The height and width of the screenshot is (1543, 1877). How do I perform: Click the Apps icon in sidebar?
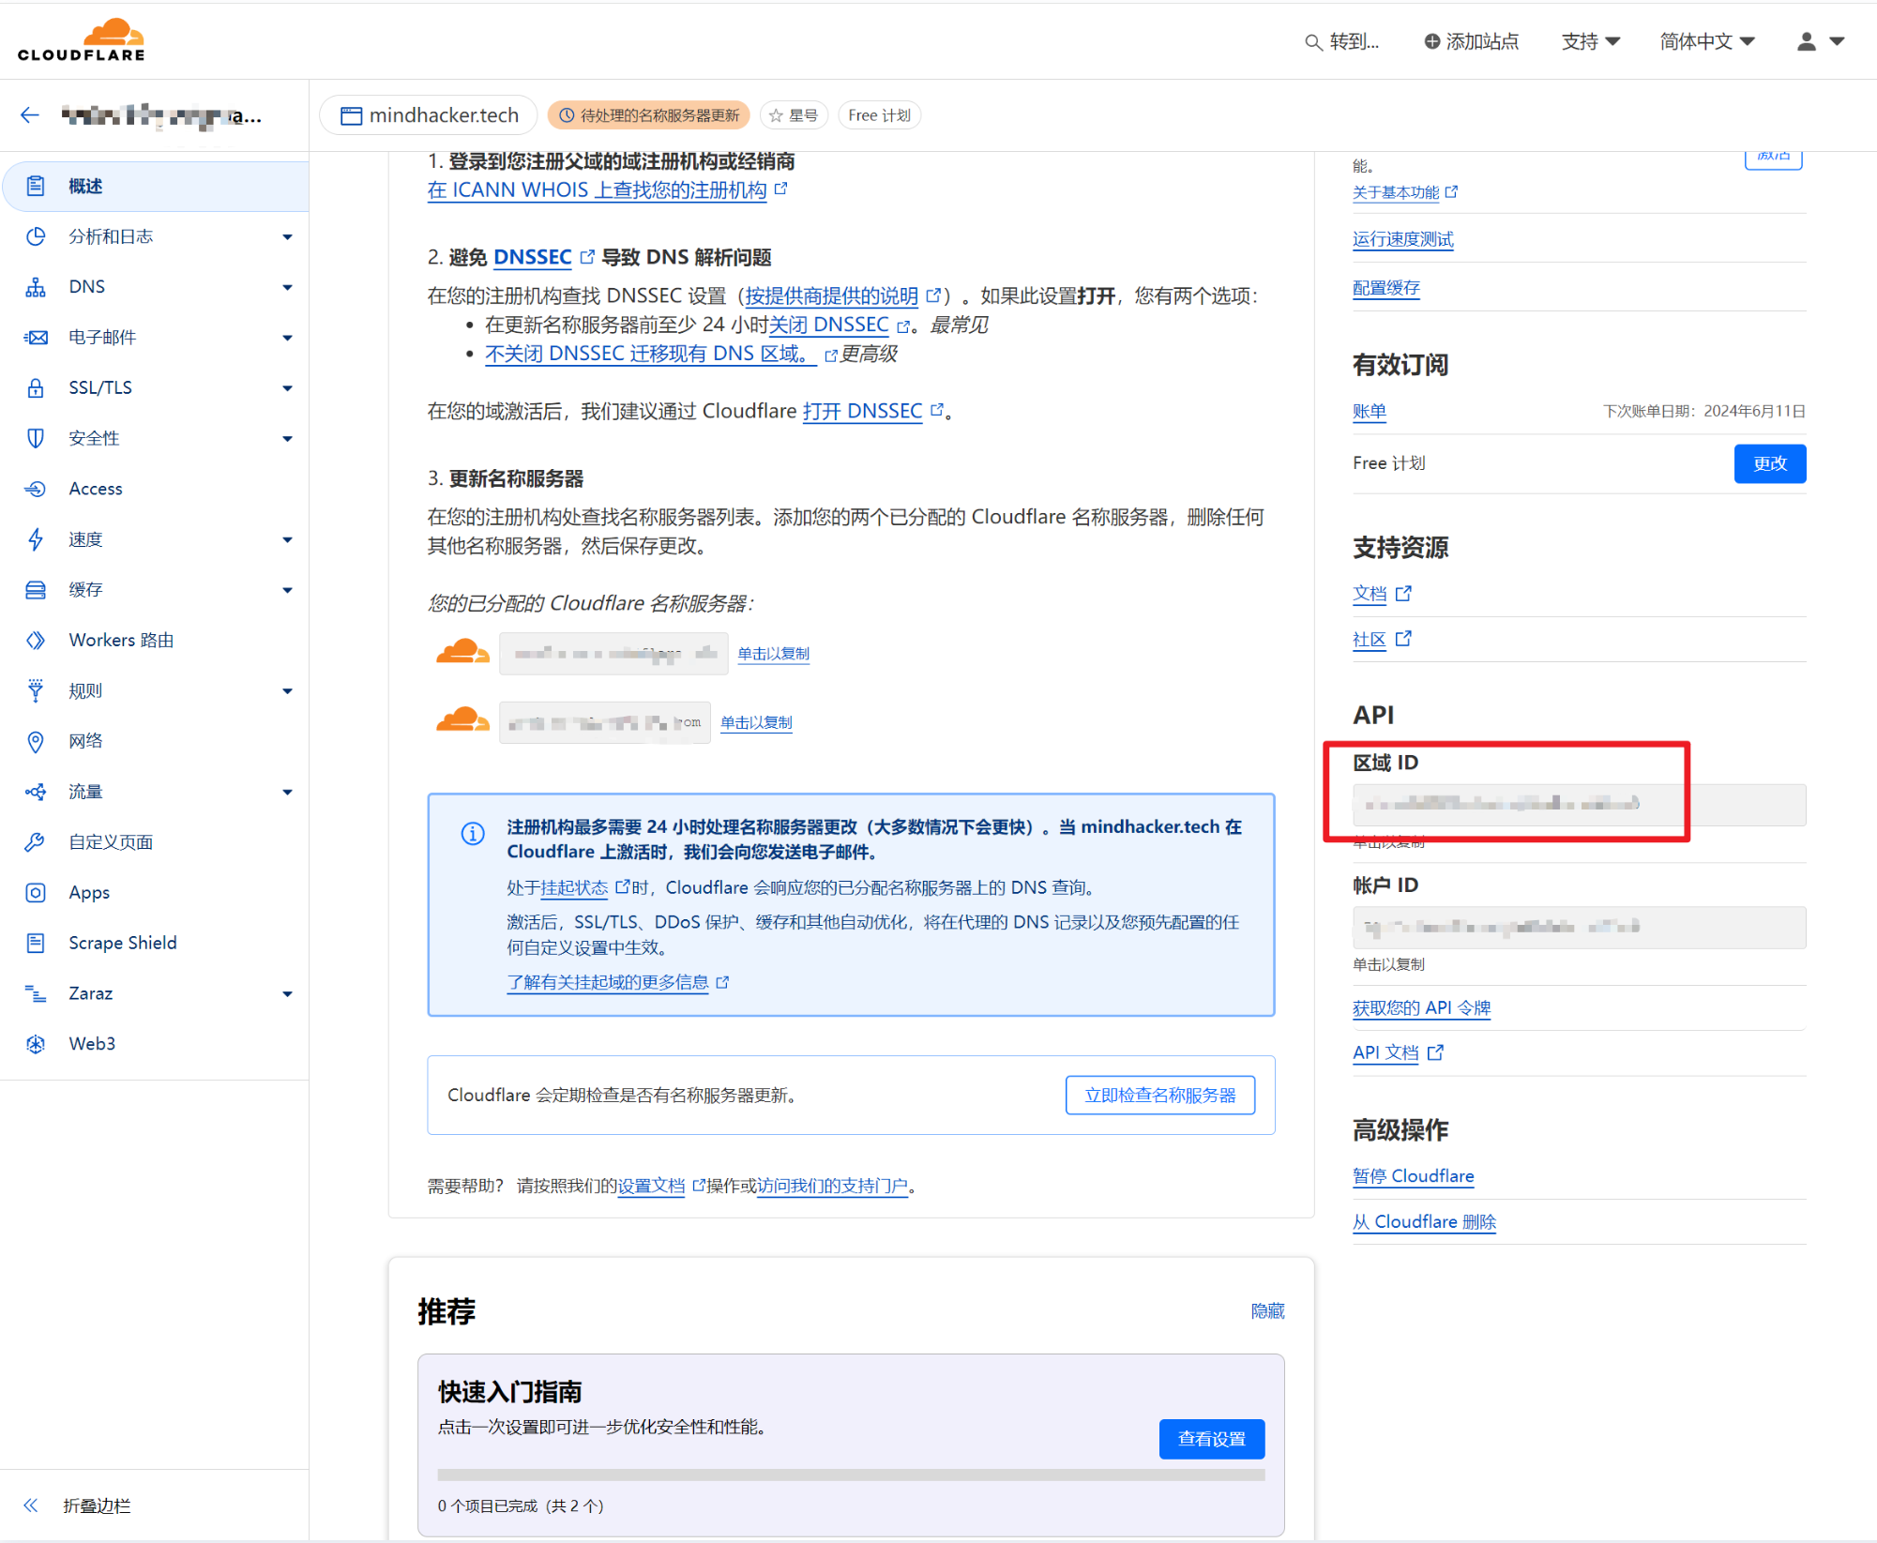pyautogui.click(x=36, y=892)
